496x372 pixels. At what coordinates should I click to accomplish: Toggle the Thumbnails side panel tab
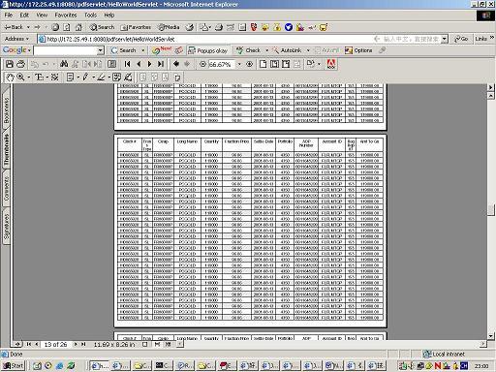(x=6, y=149)
